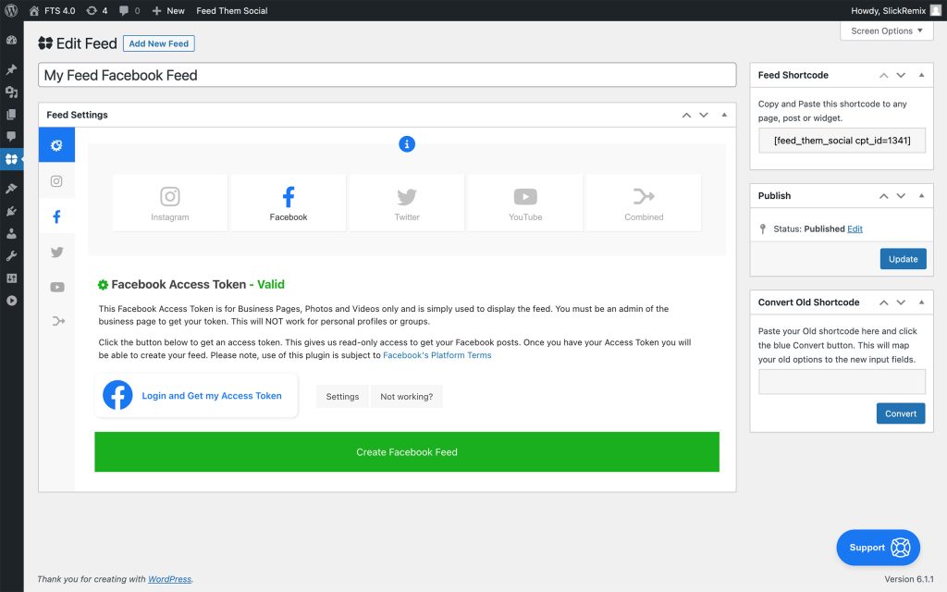Edit the feed title field
The width and height of the screenshot is (947, 592).
click(387, 75)
